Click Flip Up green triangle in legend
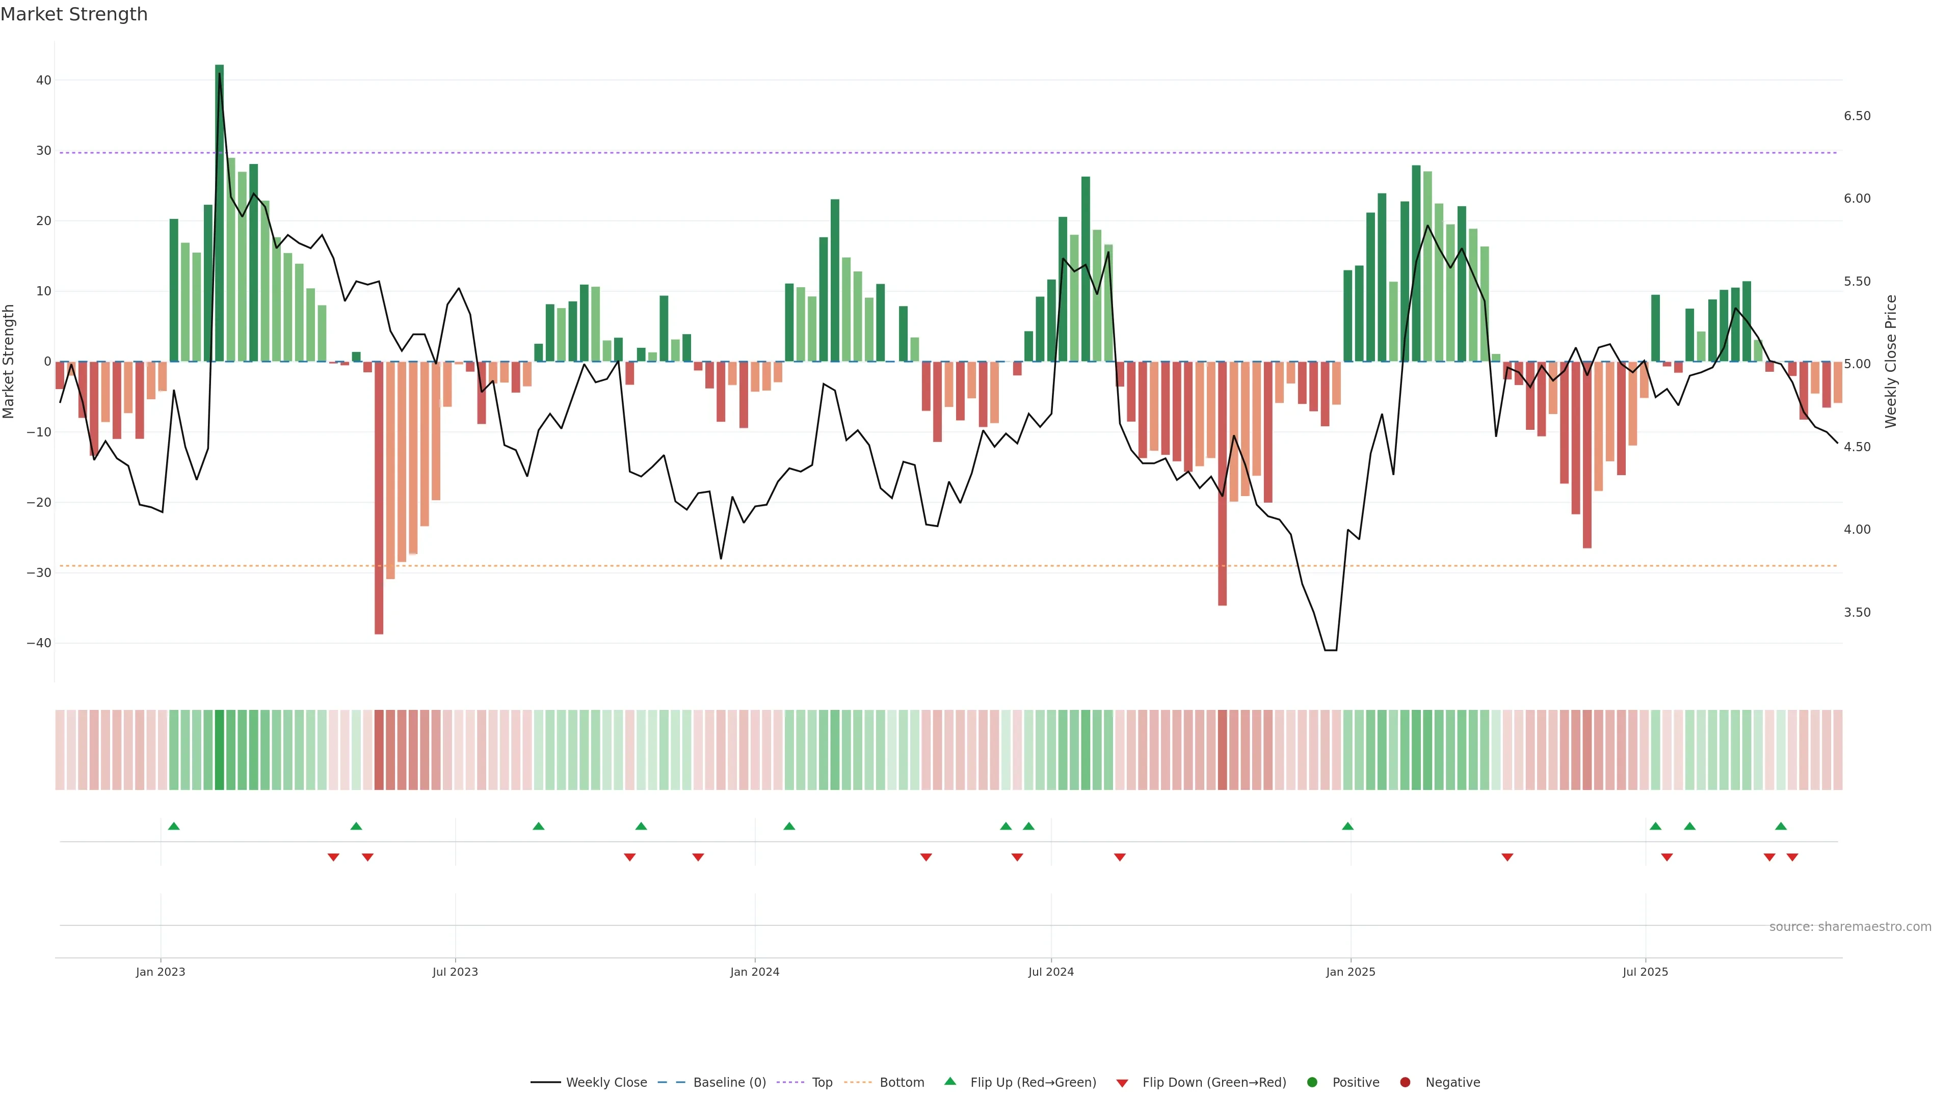Screen dimensions: 1957x1100 tap(949, 1081)
